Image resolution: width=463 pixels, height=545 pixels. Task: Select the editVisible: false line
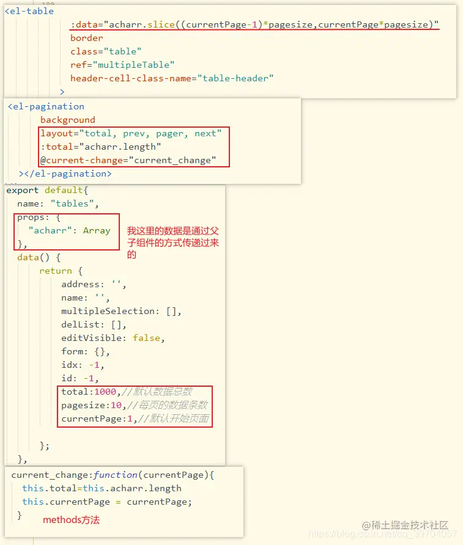tap(113, 338)
